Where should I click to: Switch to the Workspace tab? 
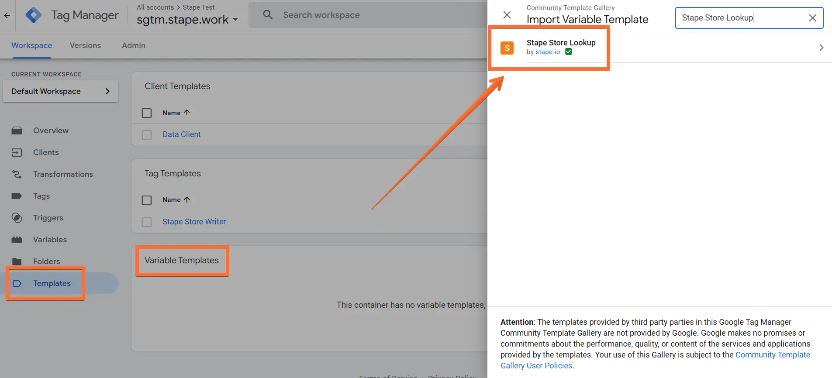click(31, 45)
